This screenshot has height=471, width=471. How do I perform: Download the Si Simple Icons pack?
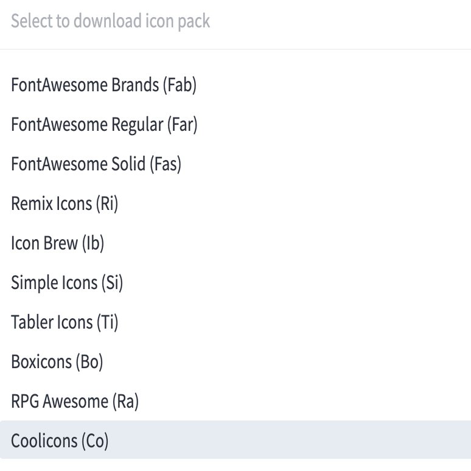point(67,283)
